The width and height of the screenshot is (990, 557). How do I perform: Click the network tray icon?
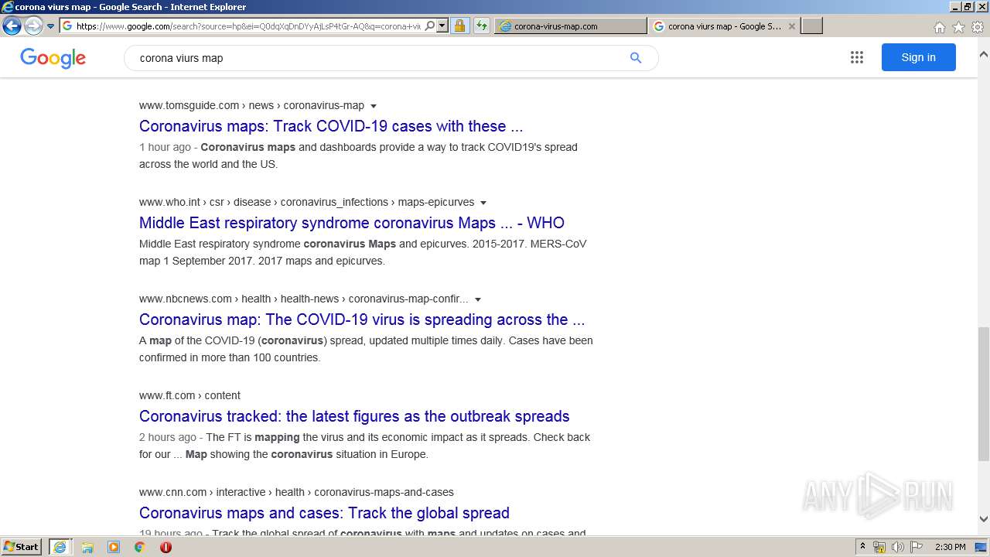879,547
